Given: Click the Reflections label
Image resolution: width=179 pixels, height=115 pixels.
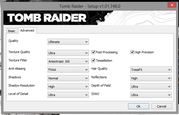Looking at the screenshot, I should point(99,77).
